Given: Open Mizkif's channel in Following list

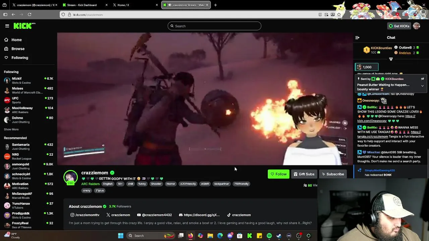Looking at the screenshot, I should point(28,81).
